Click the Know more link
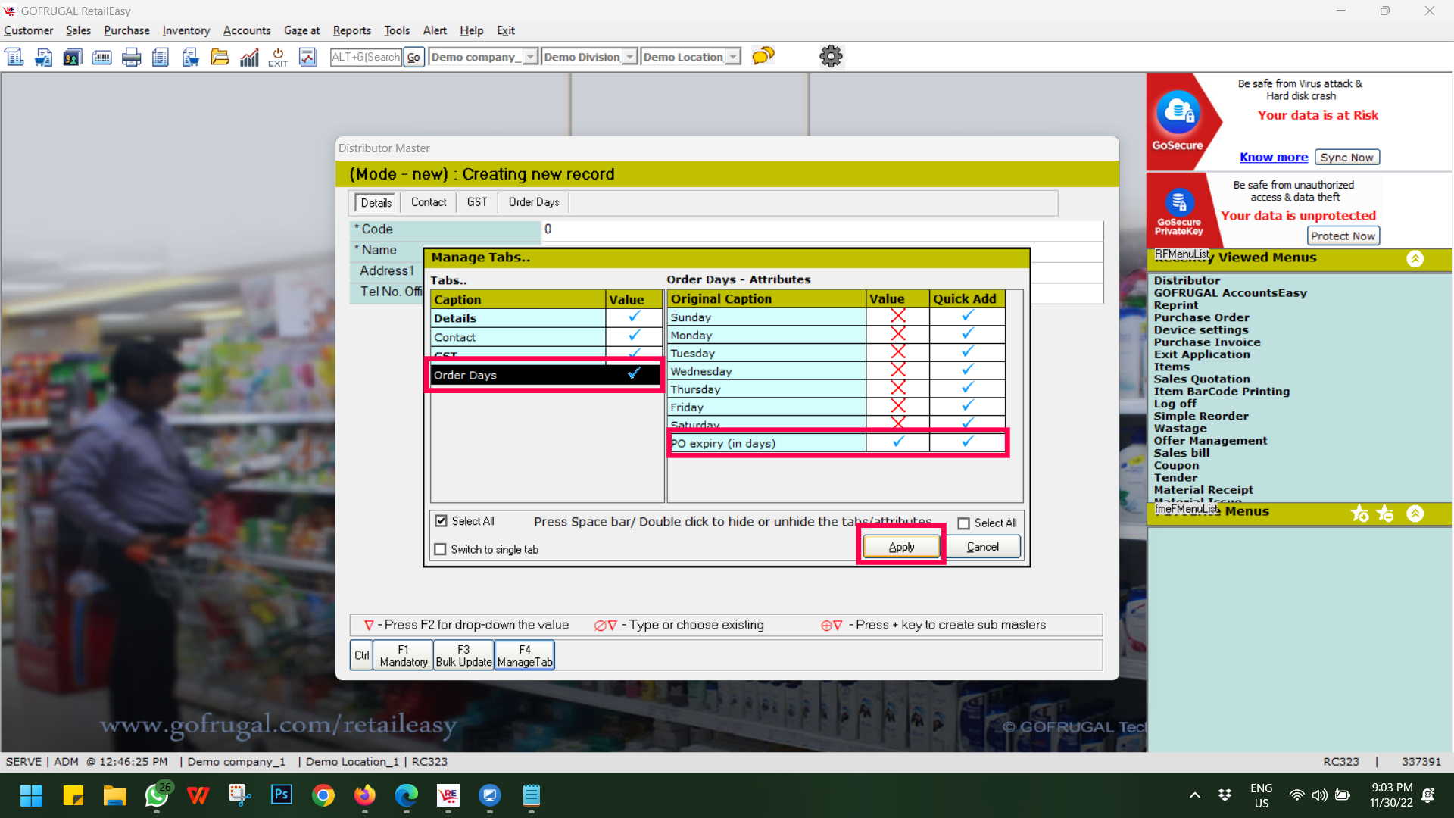The width and height of the screenshot is (1454, 818). coord(1273,157)
